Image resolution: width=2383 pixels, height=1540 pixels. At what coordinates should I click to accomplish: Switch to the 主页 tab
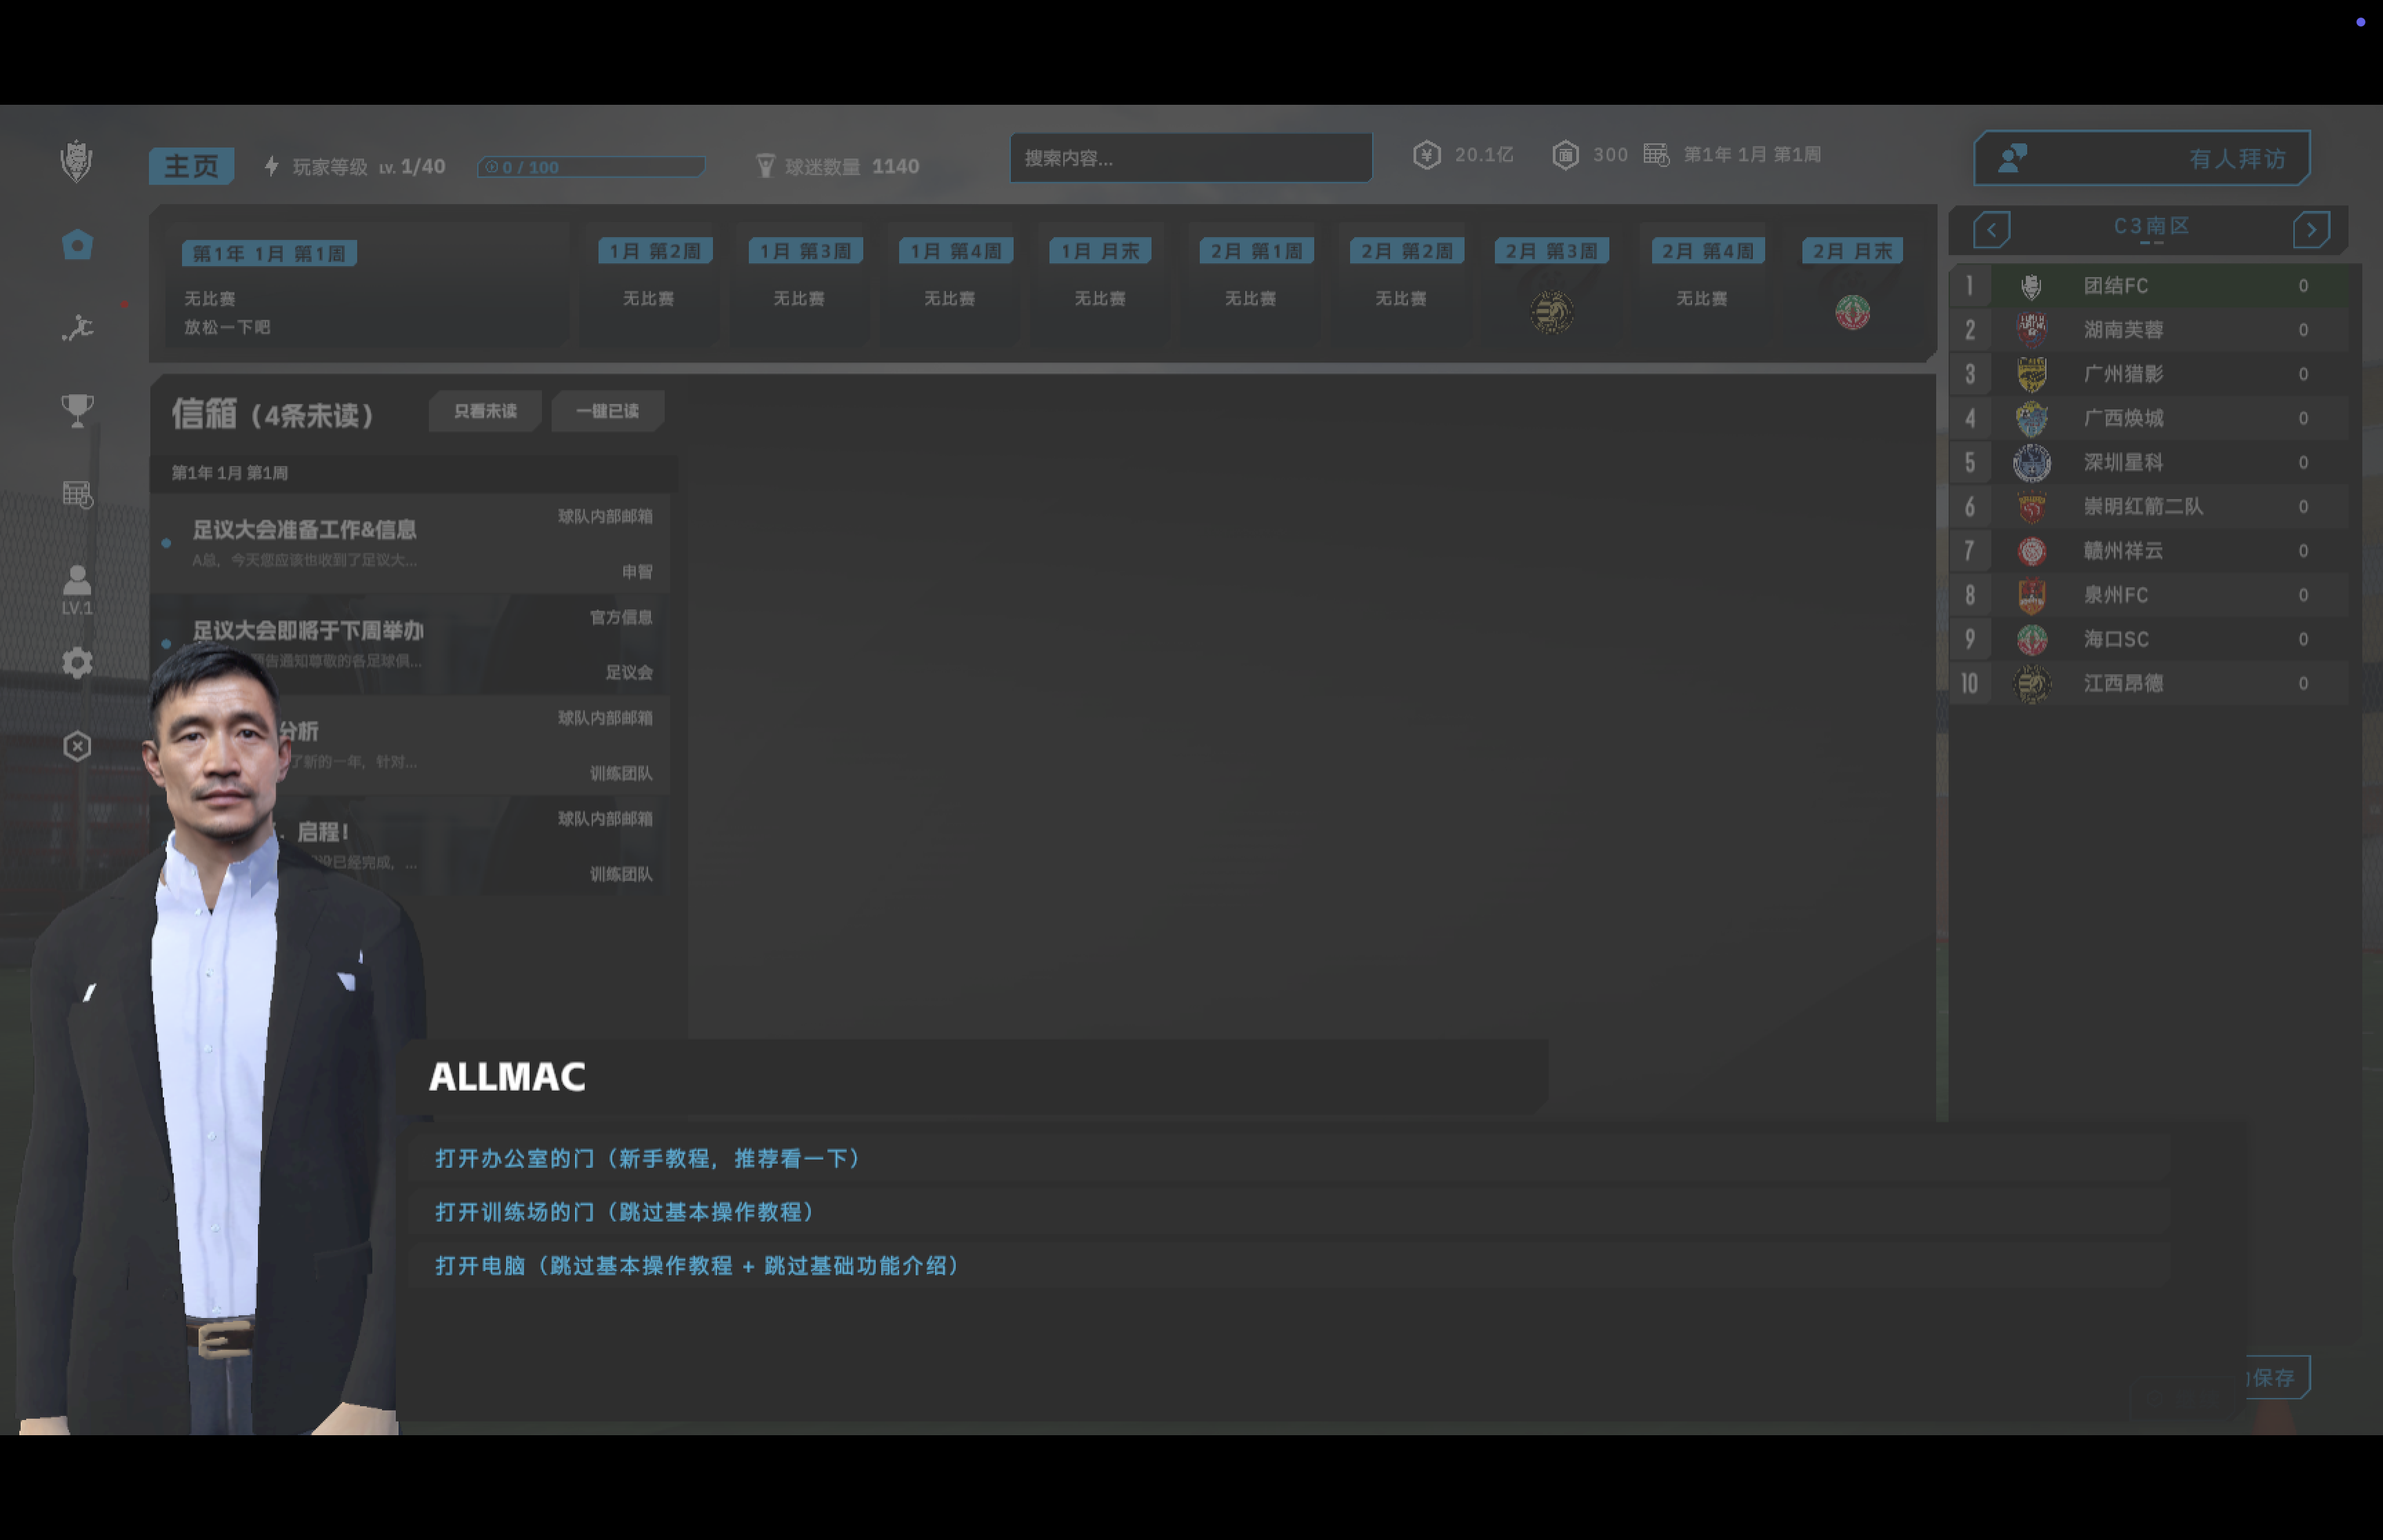point(190,166)
